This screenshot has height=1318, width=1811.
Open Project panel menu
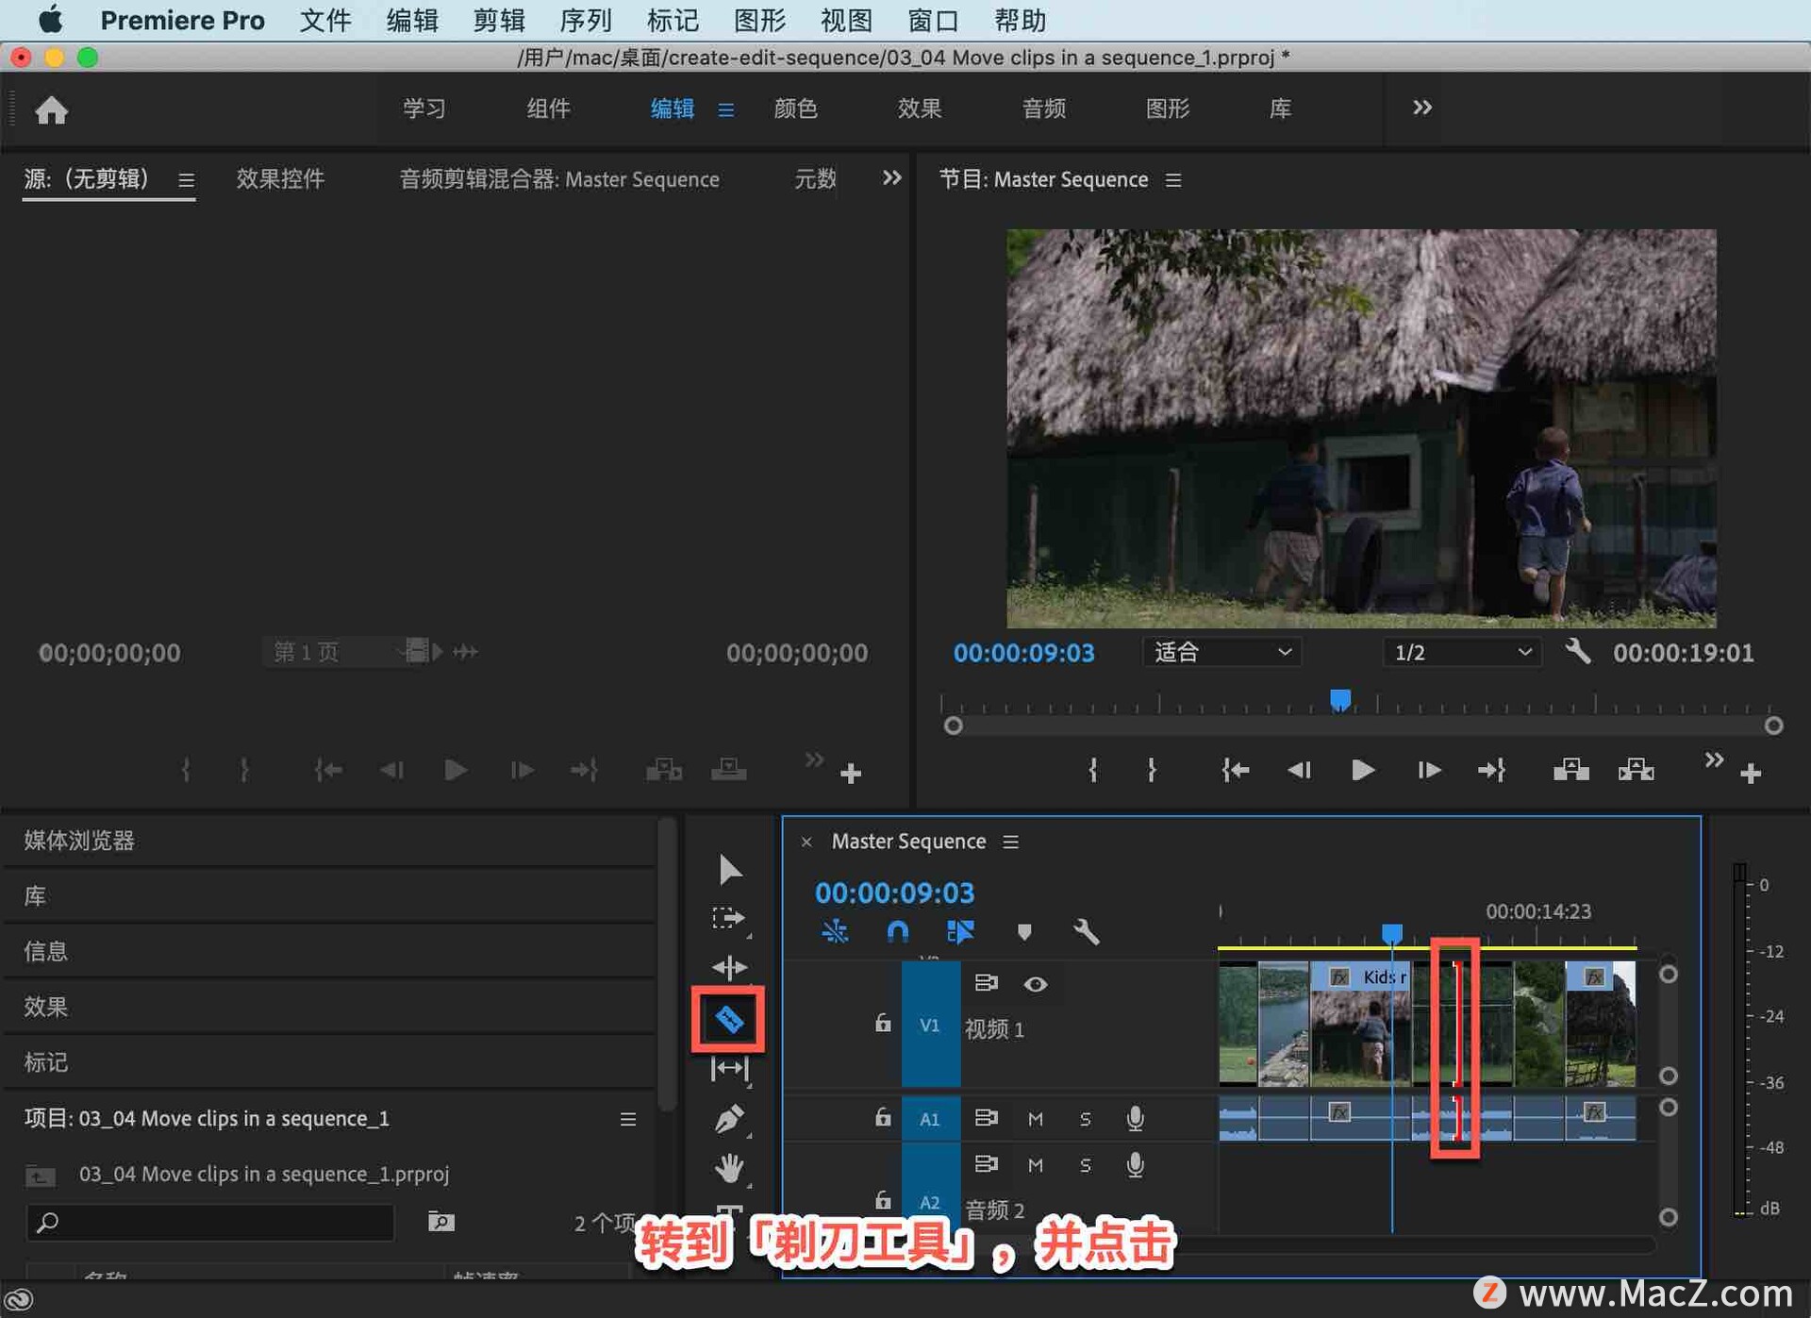[627, 1119]
